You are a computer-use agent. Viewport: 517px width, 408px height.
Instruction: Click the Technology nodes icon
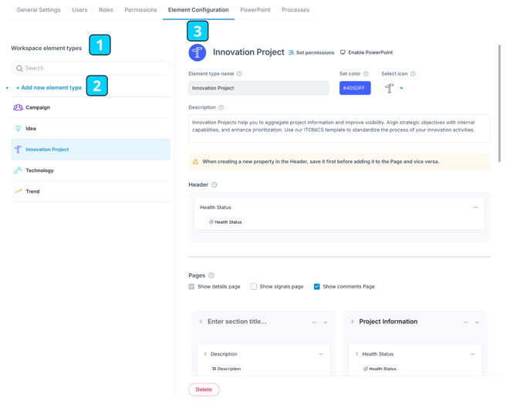point(19,170)
